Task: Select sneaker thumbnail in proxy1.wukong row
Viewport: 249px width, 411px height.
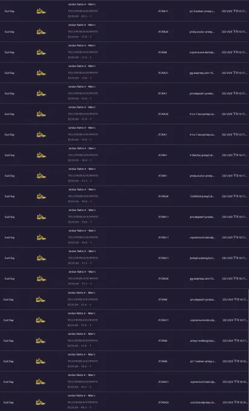Action: coord(40,341)
